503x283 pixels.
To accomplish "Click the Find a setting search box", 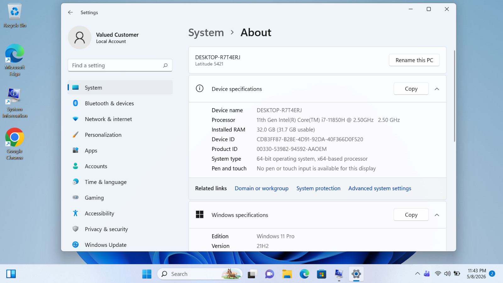I will coord(120,65).
